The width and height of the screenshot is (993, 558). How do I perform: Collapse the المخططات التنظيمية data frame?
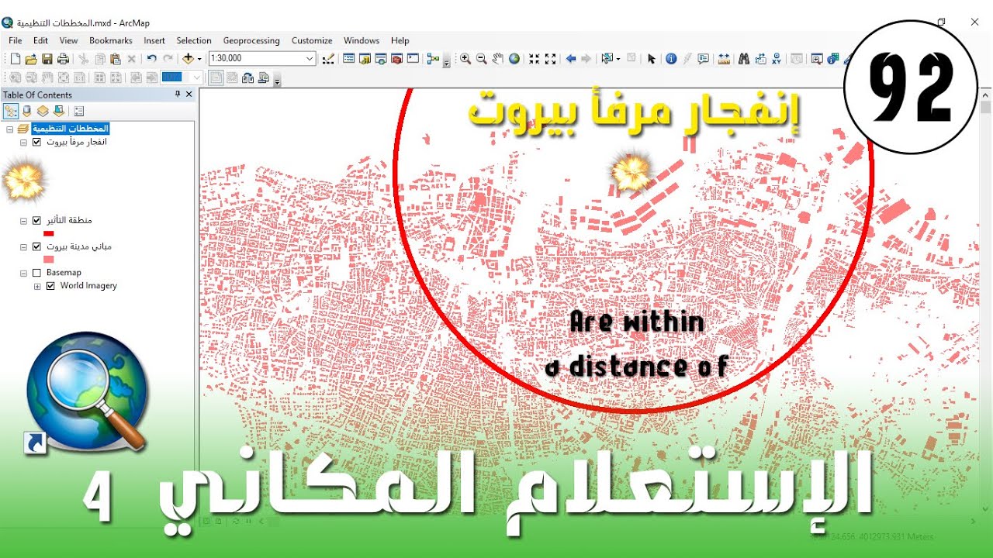(x=9, y=129)
